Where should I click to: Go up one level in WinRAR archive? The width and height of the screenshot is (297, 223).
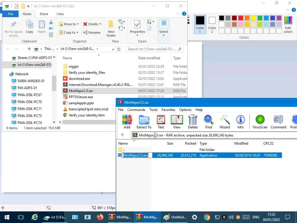(x=122, y=135)
